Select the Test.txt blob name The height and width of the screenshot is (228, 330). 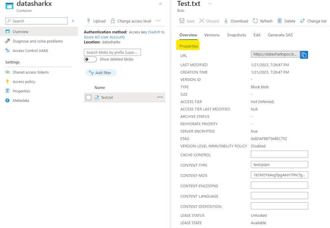107,98
